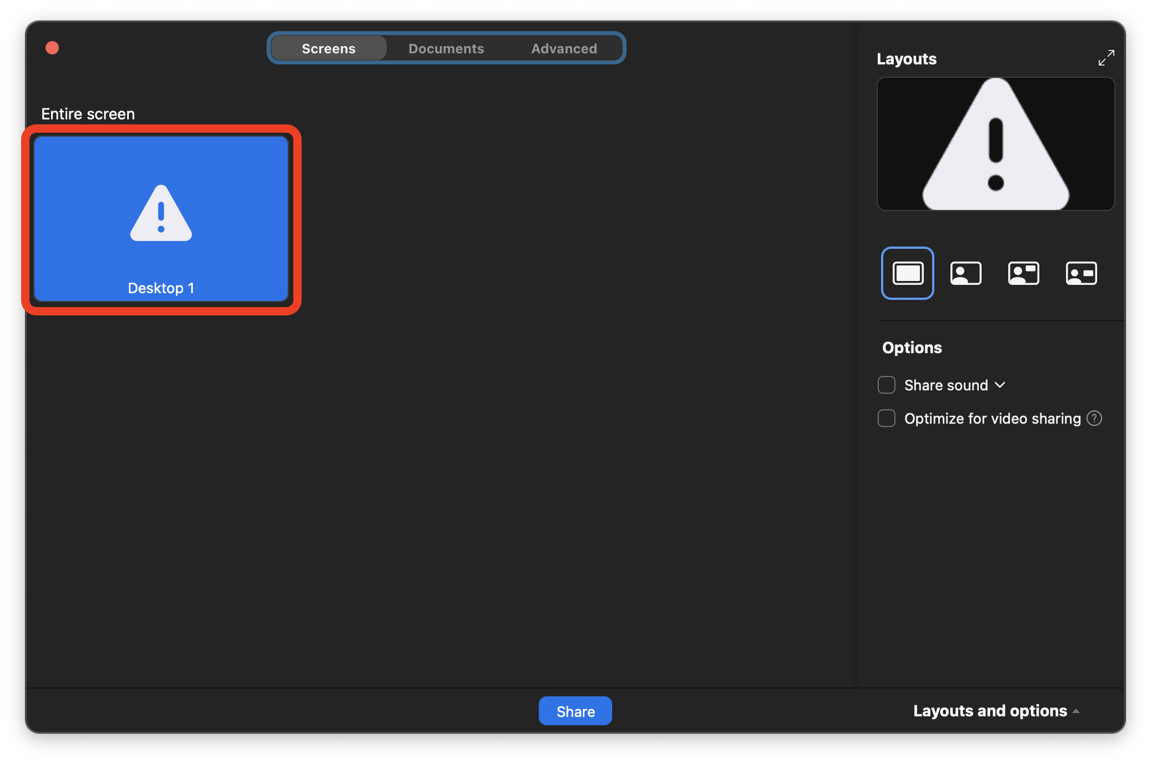
Task: Collapse the Layouts and options panel
Action: pos(996,711)
